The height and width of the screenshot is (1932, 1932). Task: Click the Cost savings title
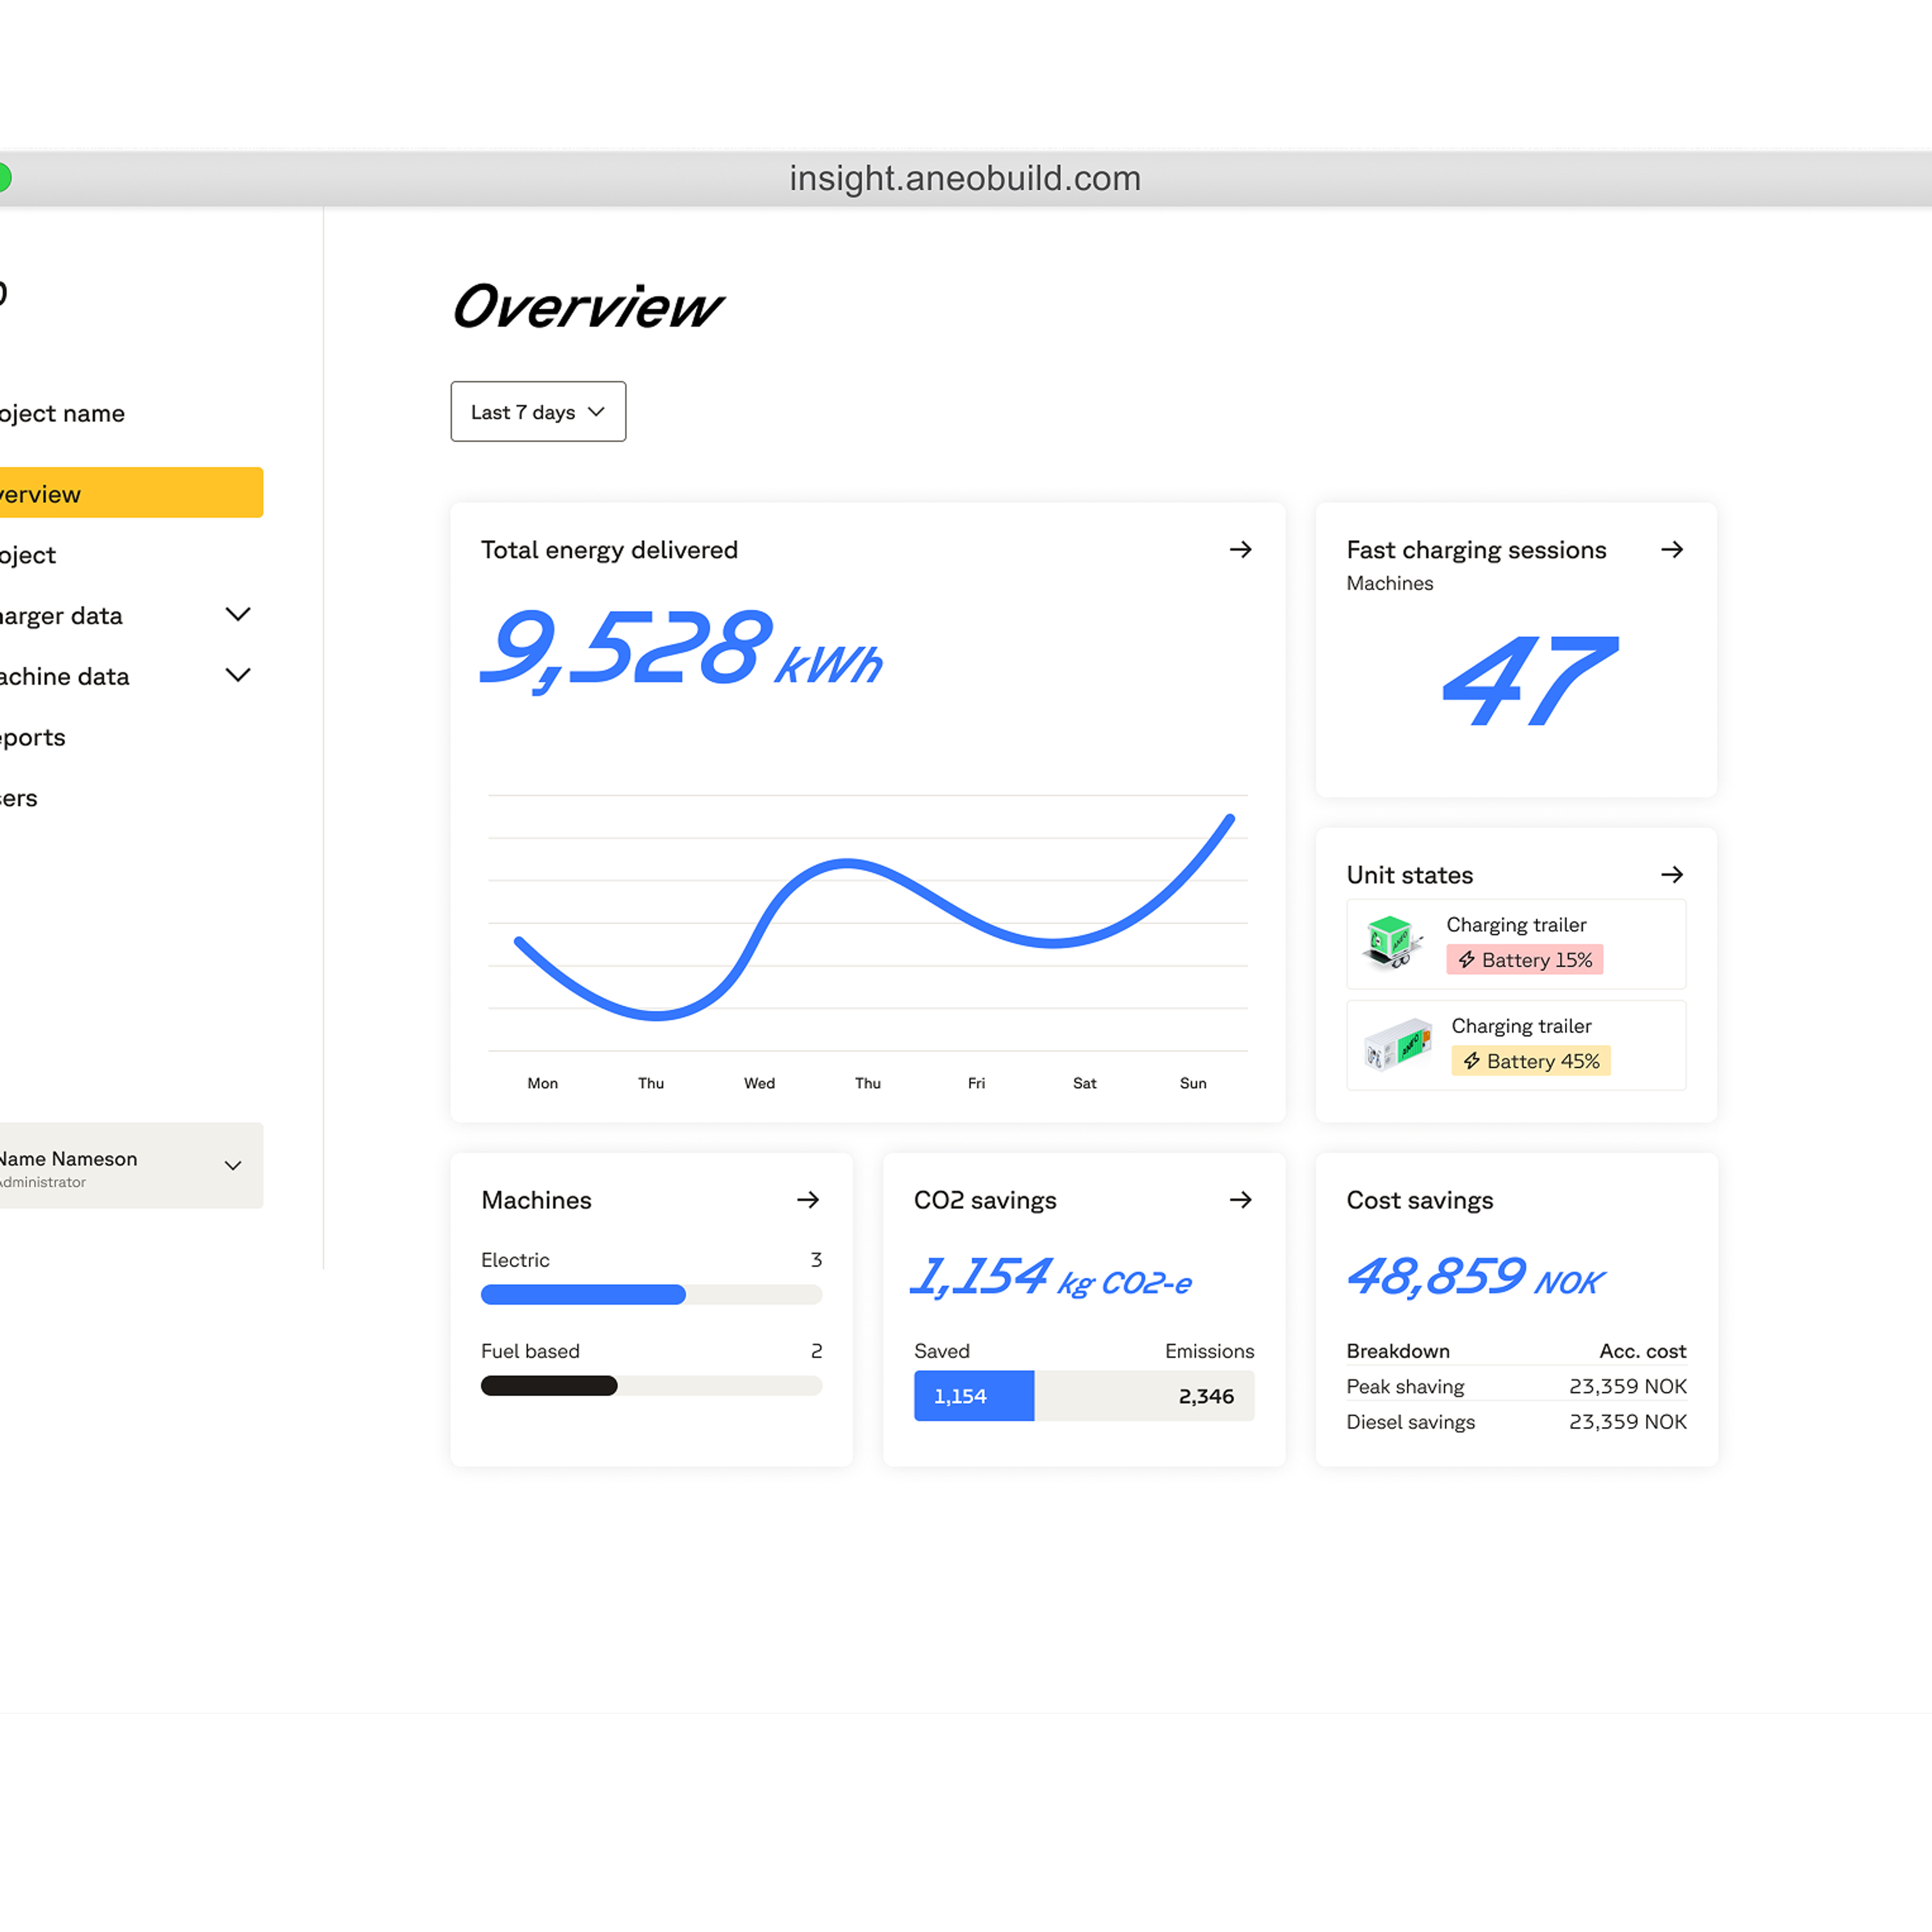[1420, 1200]
